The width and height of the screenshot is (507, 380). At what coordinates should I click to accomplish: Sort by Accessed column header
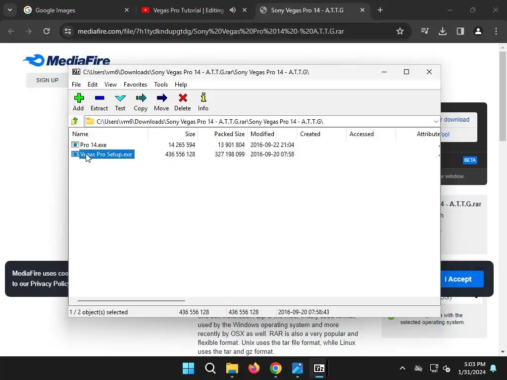371,134
